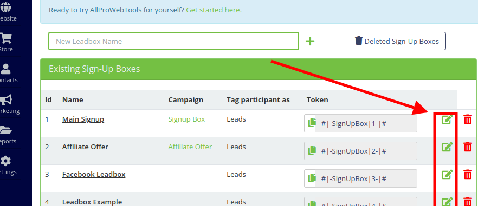Open the Contacts sidebar menu
Viewport: 478px width, 206px height.
click(6, 73)
